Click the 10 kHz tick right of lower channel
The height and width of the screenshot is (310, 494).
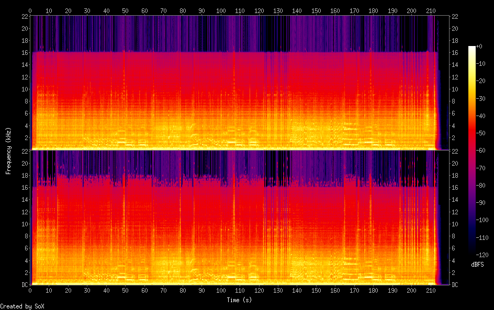[455, 224]
